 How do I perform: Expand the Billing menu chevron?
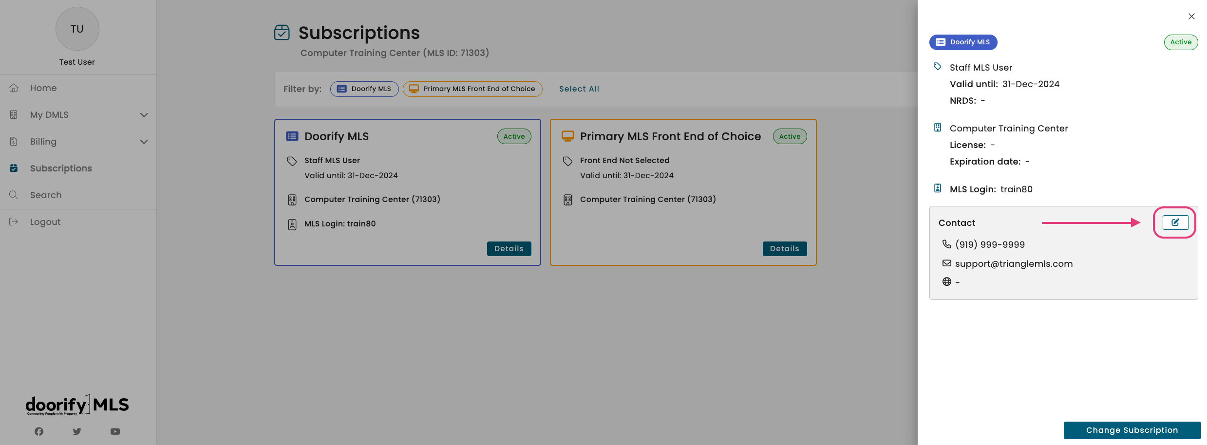point(144,142)
